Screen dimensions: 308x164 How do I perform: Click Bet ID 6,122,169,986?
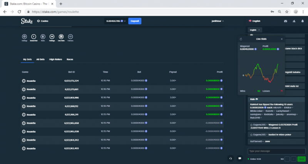tap(72, 98)
